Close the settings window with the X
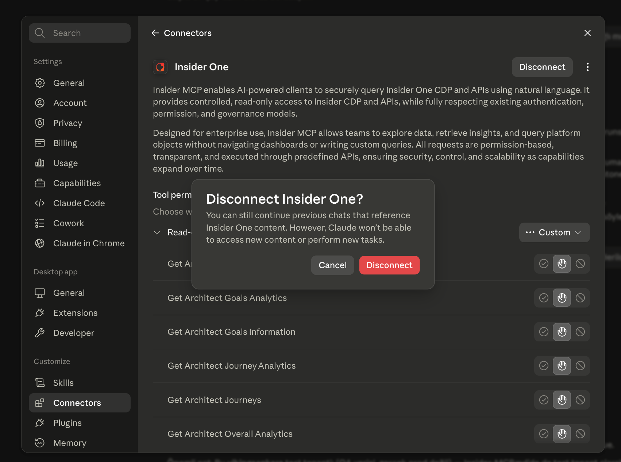 click(587, 33)
